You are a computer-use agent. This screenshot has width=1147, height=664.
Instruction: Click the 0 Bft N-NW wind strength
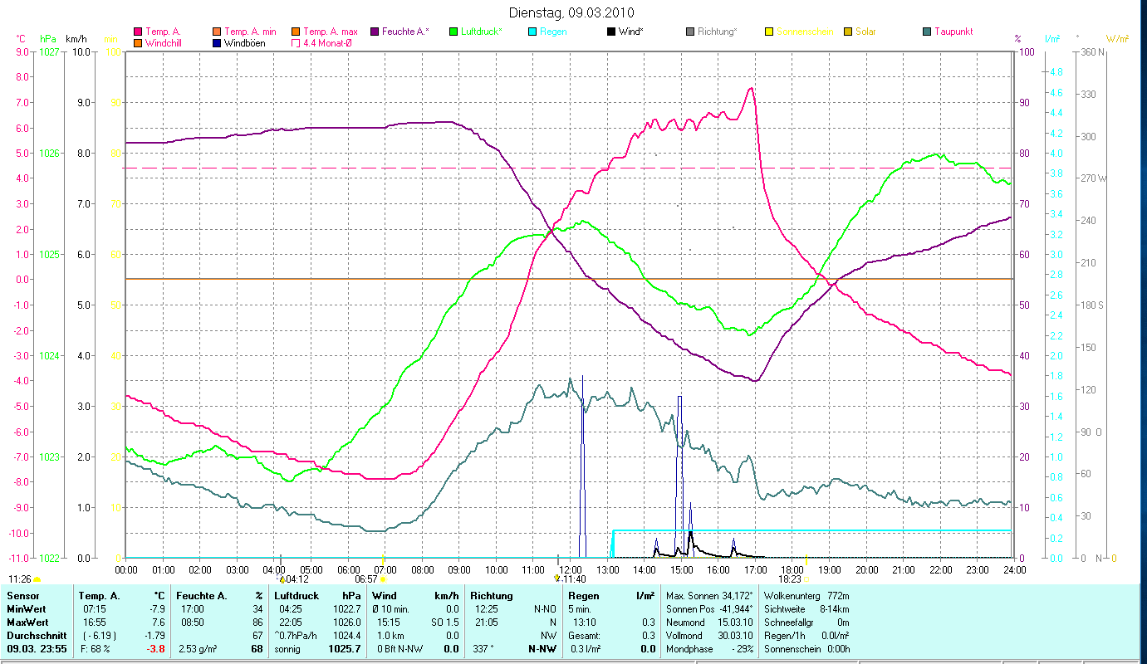pyautogui.click(x=400, y=649)
